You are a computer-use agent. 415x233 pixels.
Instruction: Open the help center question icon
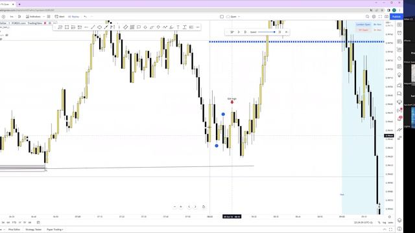coord(399,228)
